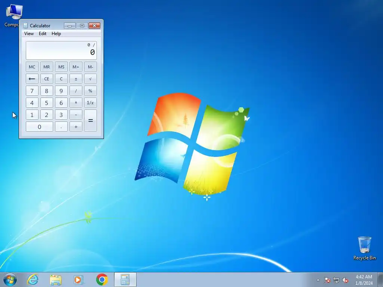
Task: Launch Google Chrome from taskbar
Action: [x=102, y=280]
